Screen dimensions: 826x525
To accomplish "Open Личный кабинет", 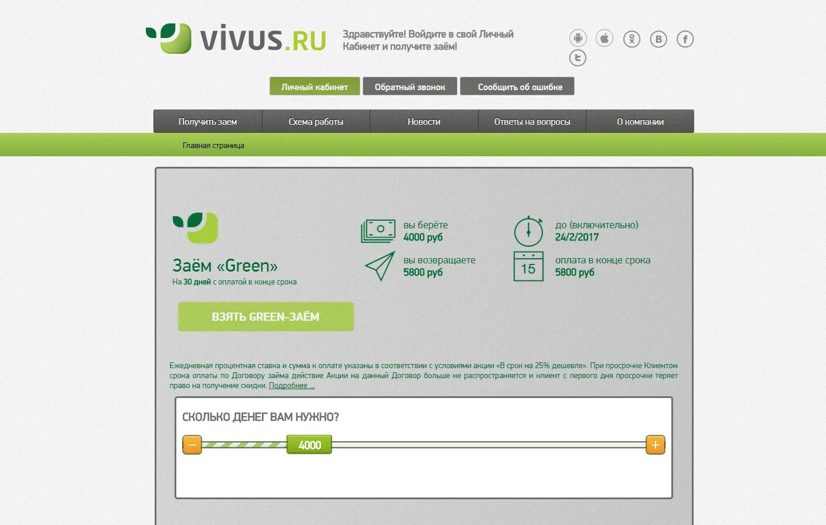I will pos(315,87).
